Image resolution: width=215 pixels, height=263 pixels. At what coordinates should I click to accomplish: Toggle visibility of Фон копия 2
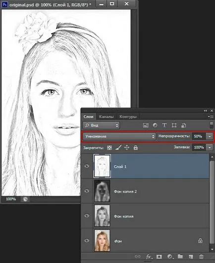pyautogui.click(x=87, y=191)
